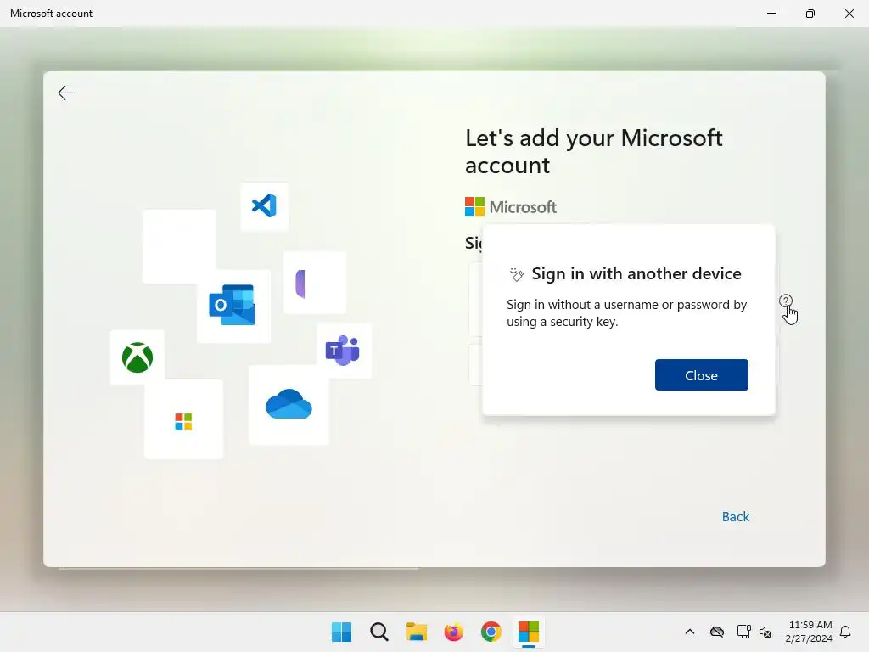This screenshot has height=652, width=869.
Task: Minimize the Microsoft account window
Action: [771, 14]
